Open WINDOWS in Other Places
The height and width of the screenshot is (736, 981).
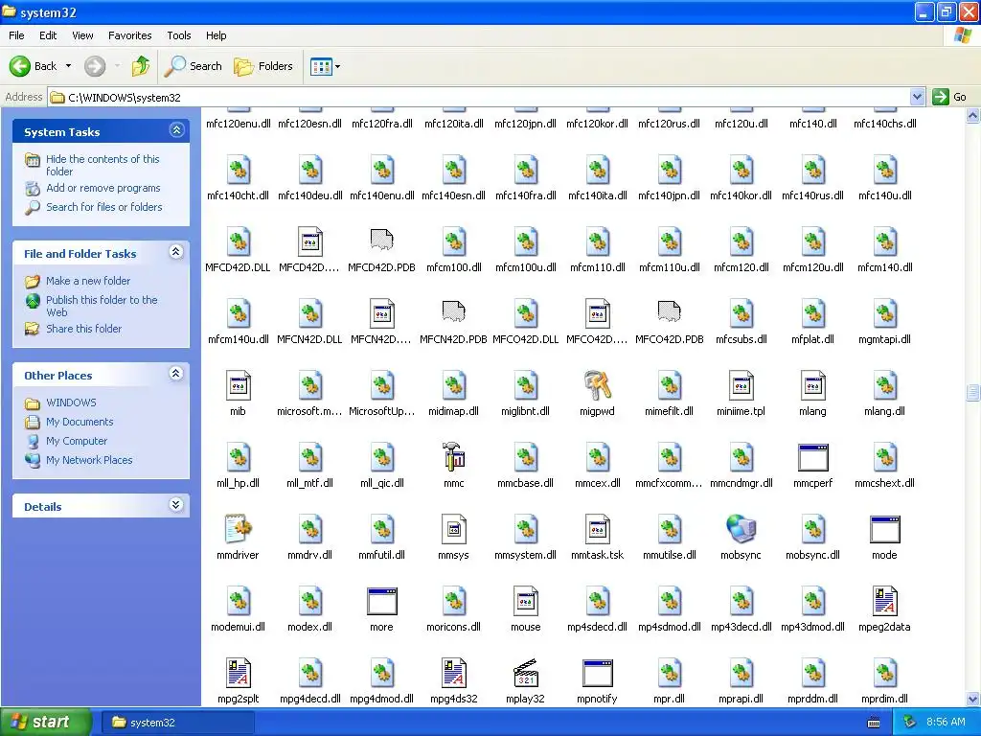71,402
